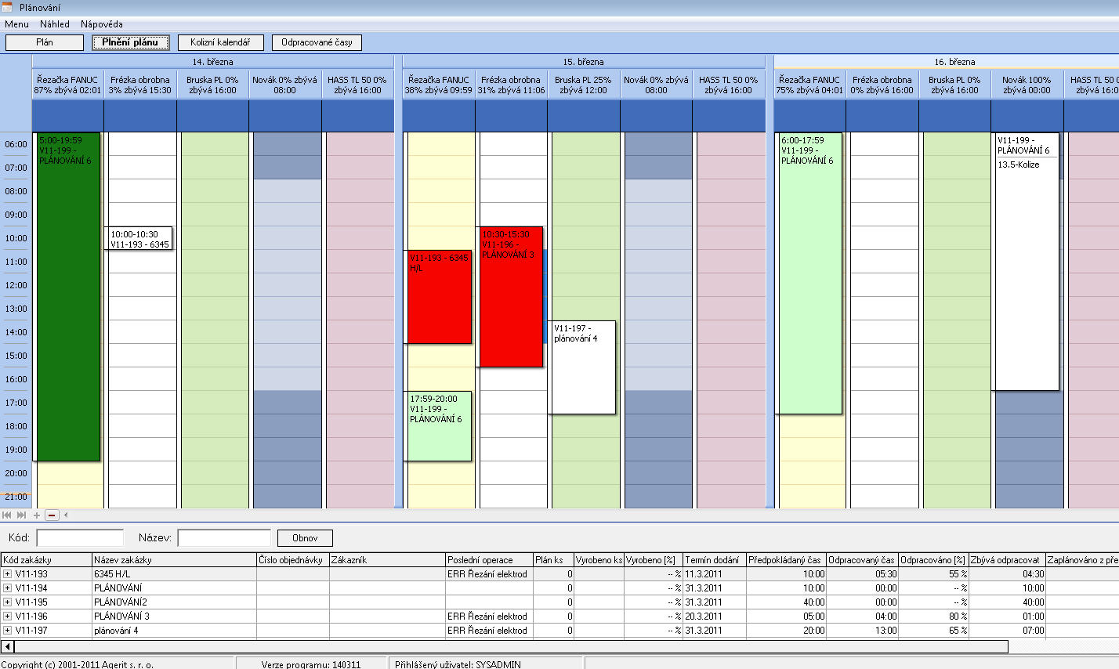
Task: Open the Kolizní kalendář view
Action: pyautogui.click(x=220, y=42)
